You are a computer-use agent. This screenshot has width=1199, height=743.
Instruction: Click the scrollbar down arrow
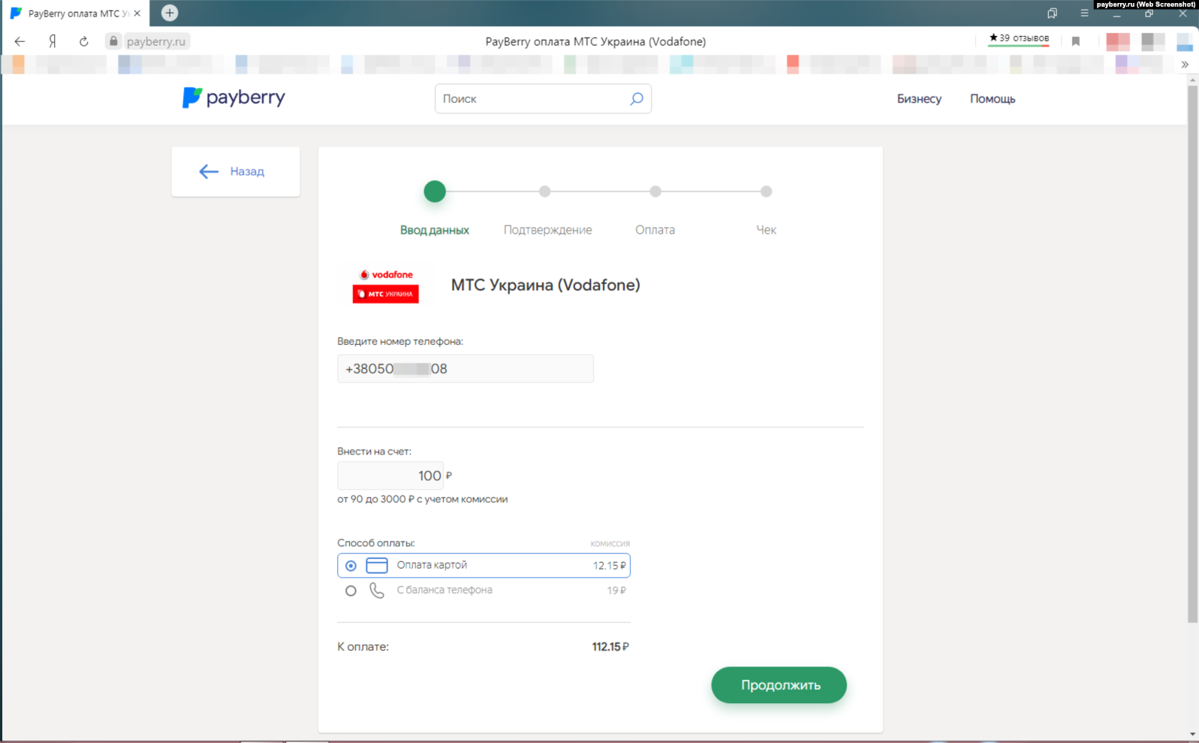pos(1192,734)
